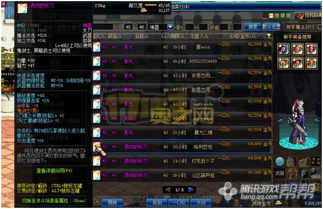The width and height of the screenshot is (323, 209).
Task: Sort by 锻造 column header
Action: pos(115,36)
